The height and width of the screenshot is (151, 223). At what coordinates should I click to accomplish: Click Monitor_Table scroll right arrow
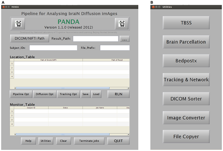128,134
